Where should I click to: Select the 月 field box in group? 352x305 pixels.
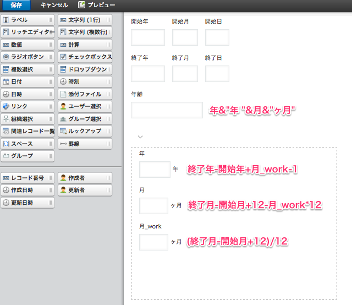pyautogui.click(x=153, y=206)
